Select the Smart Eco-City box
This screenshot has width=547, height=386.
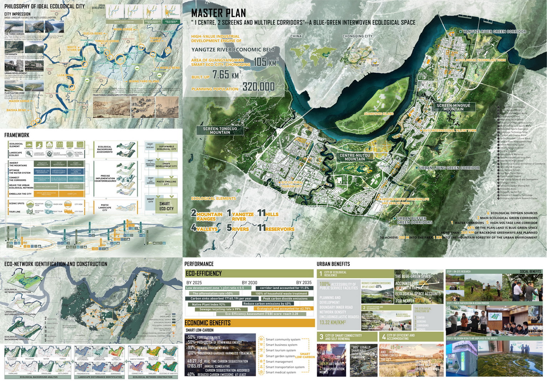click(x=166, y=206)
